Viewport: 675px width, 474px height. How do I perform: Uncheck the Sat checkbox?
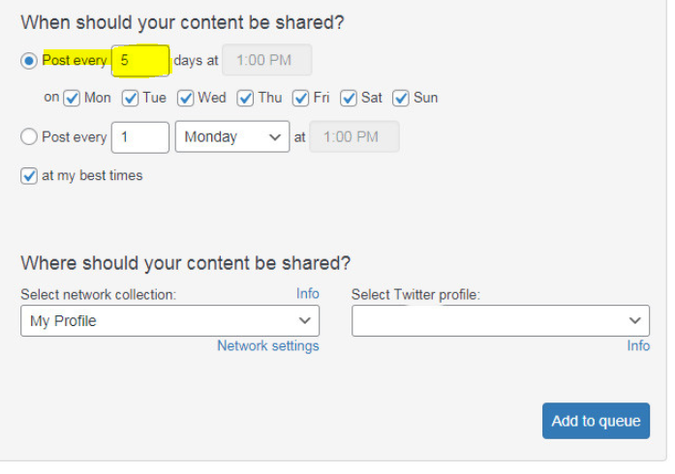pyautogui.click(x=349, y=98)
